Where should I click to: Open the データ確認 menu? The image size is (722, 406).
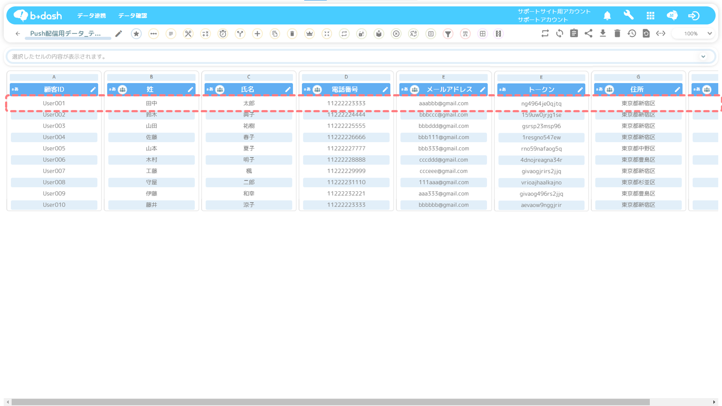click(132, 16)
